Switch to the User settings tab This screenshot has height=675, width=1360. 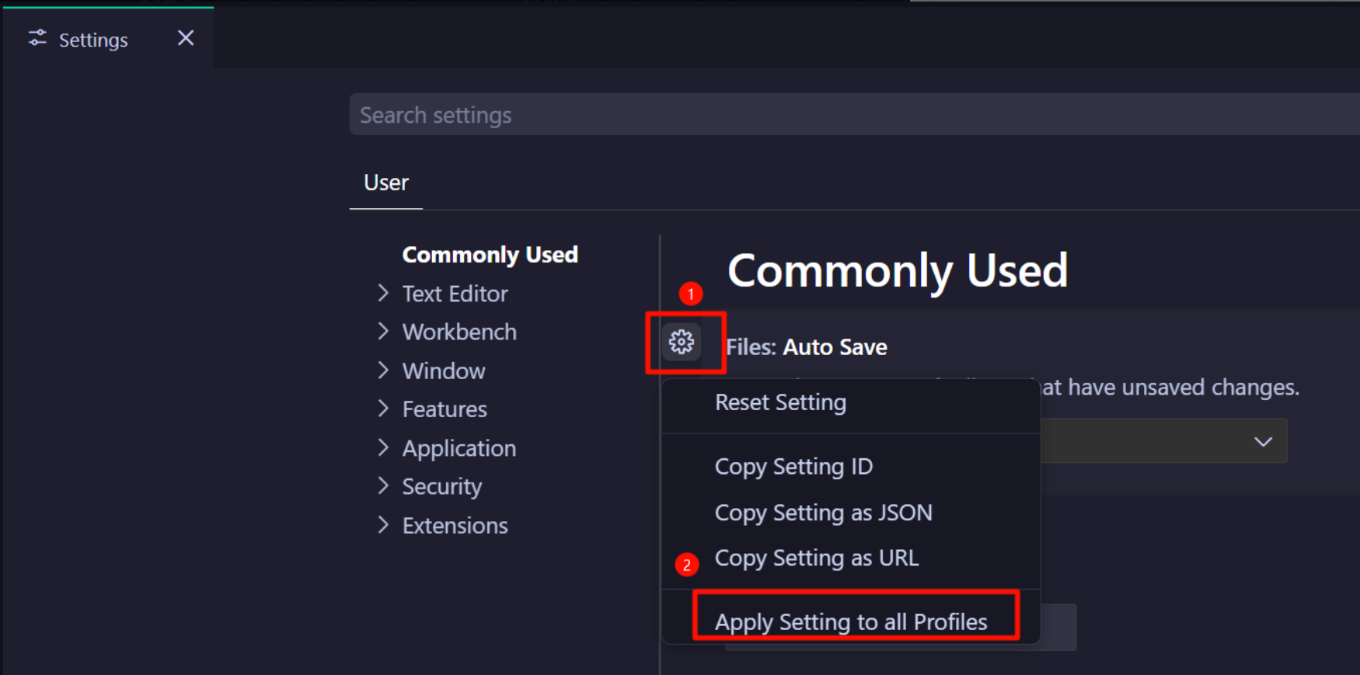386,183
